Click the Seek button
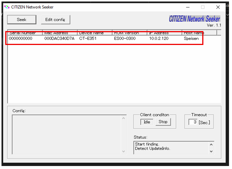The height and width of the screenshot is (169, 232). tap(21, 19)
